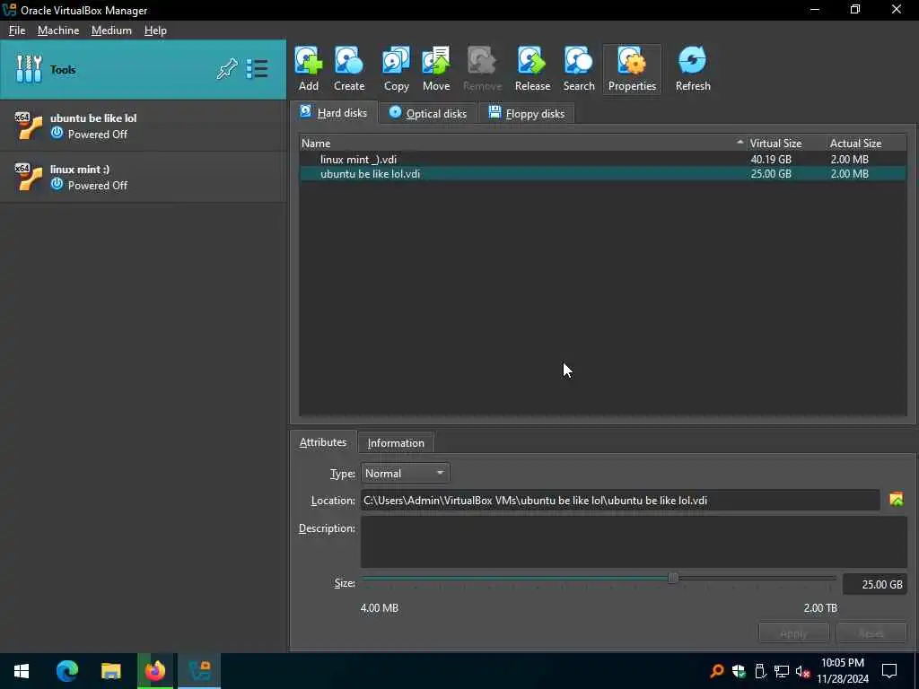Click the Refresh toolbar icon
The height and width of the screenshot is (689, 919).
[x=693, y=69]
